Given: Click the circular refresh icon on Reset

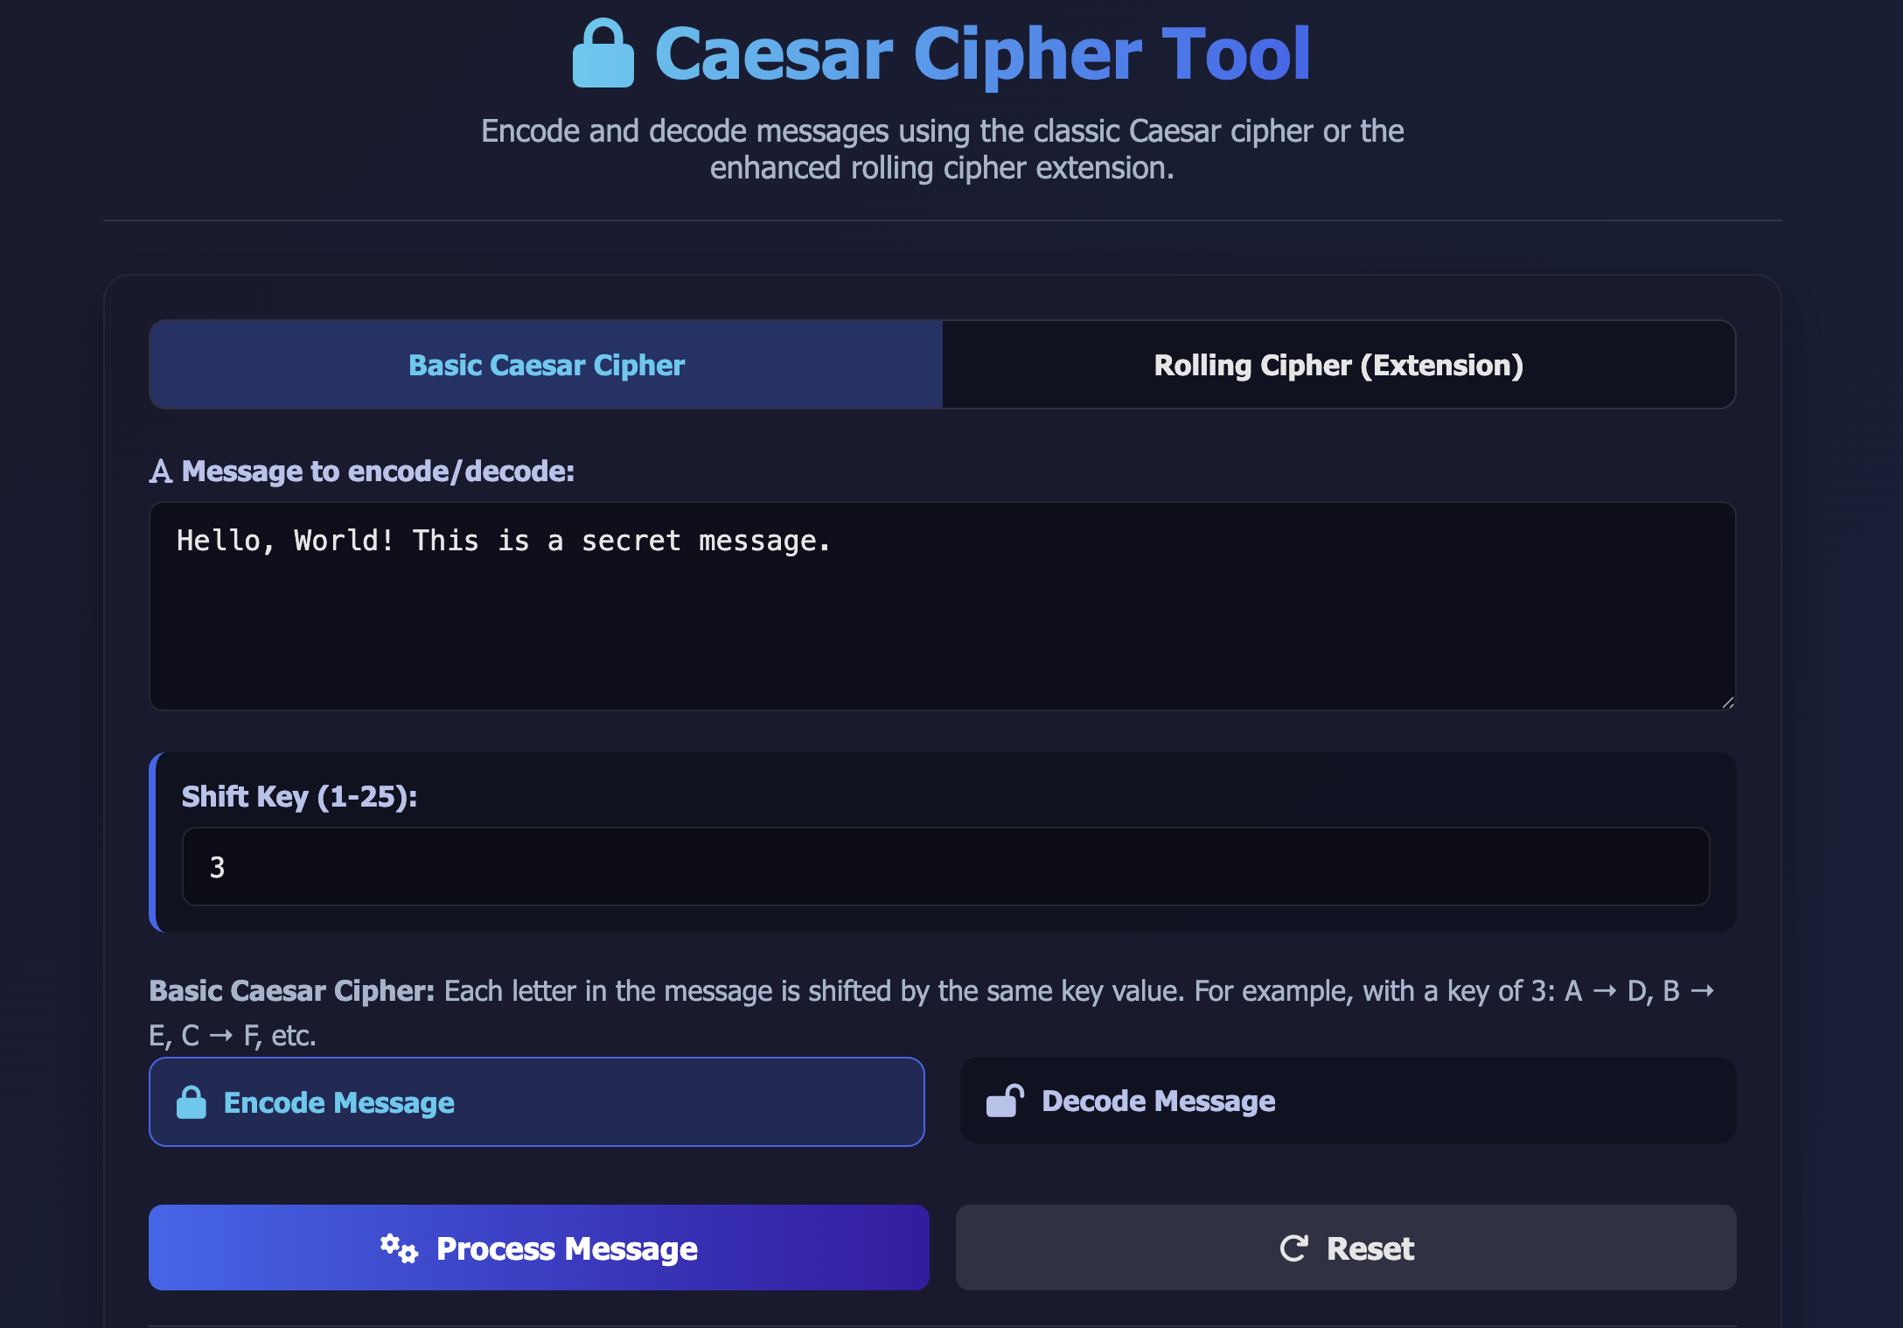Looking at the screenshot, I should [1294, 1248].
